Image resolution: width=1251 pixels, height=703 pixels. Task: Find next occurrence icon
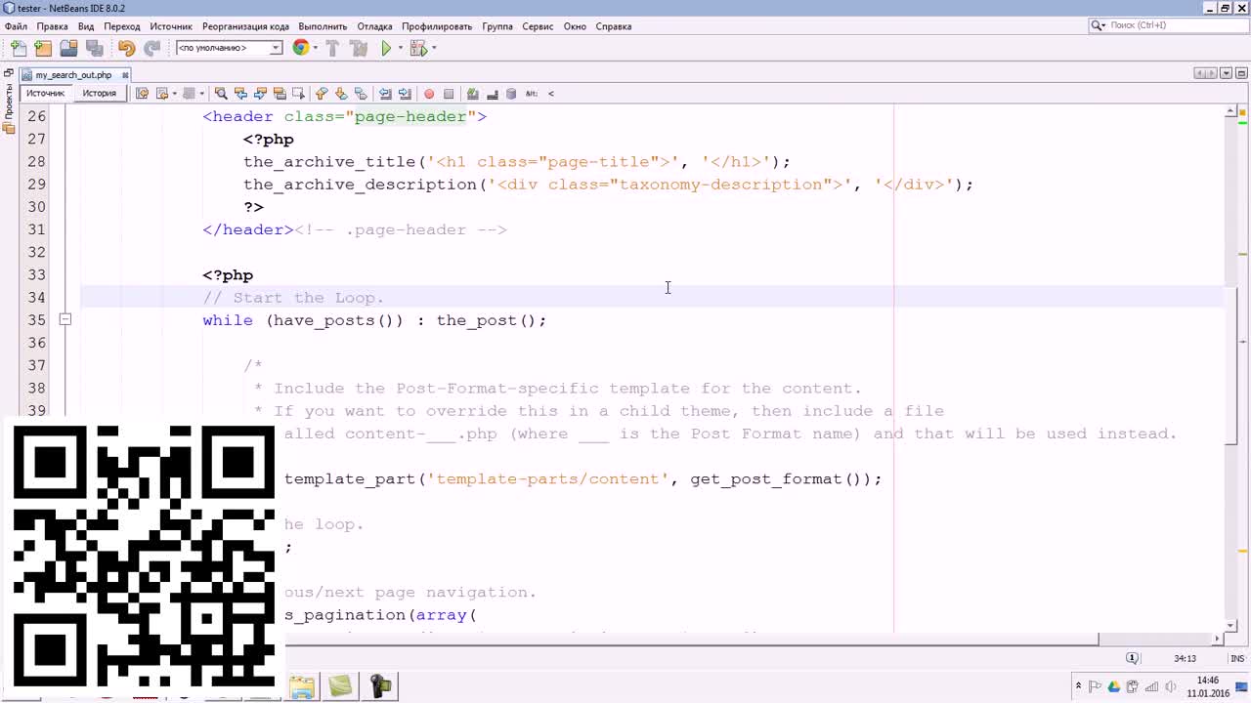tap(260, 94)
